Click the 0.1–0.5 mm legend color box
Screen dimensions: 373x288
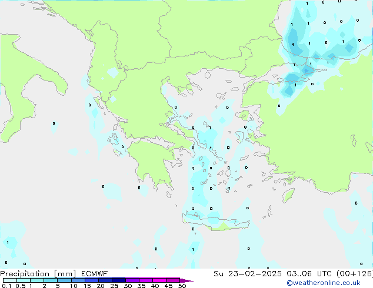(10, 280)
